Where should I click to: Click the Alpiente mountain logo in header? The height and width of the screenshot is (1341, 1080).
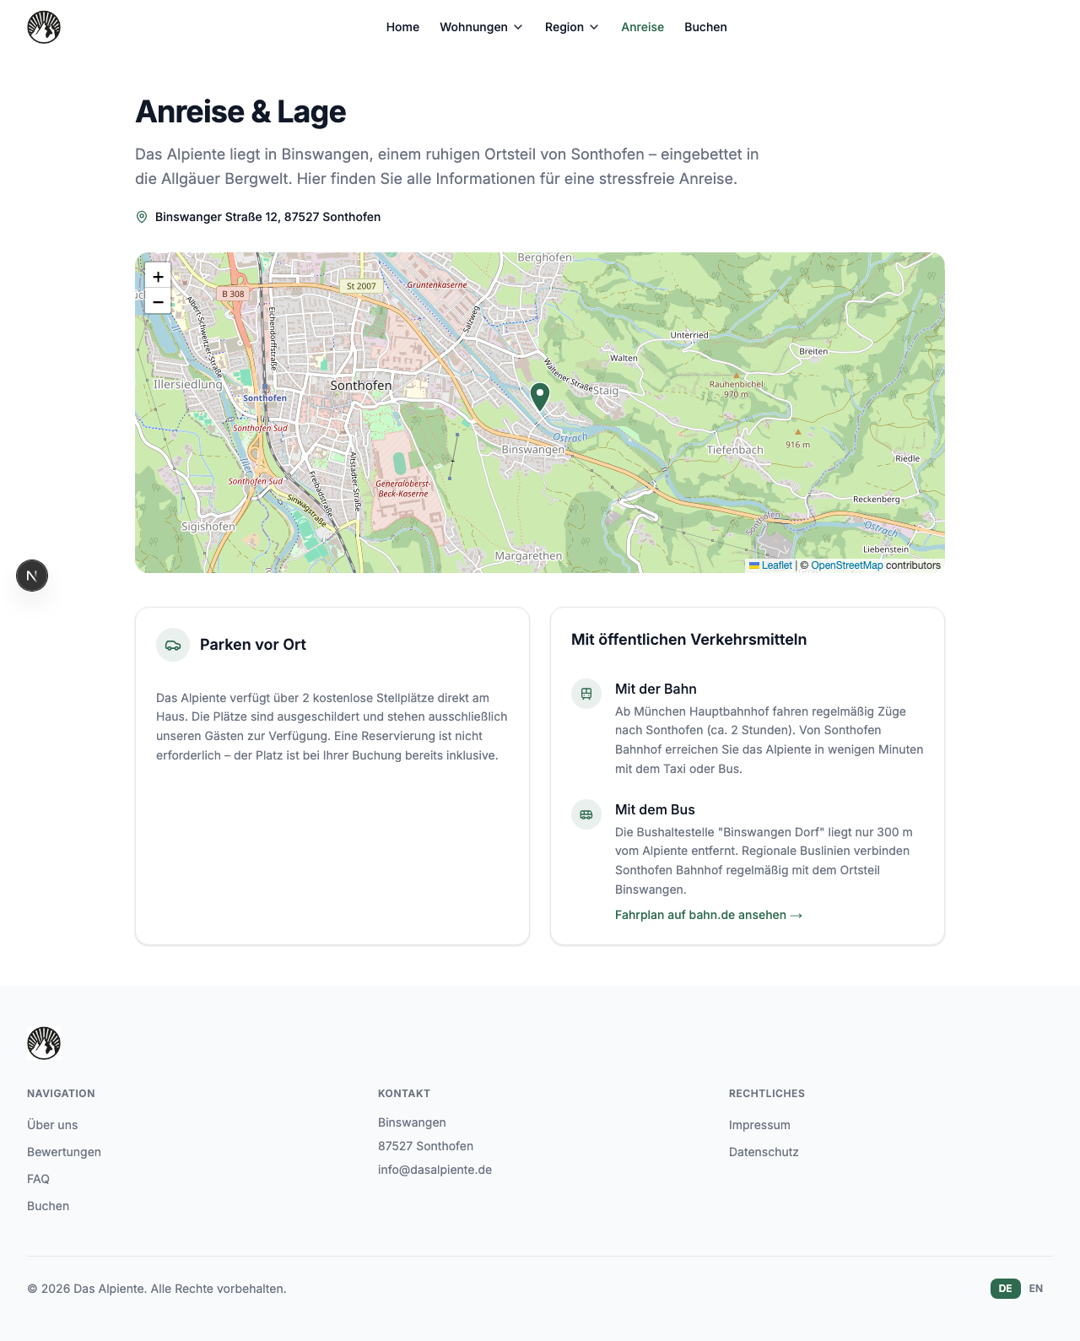point(44,27)
